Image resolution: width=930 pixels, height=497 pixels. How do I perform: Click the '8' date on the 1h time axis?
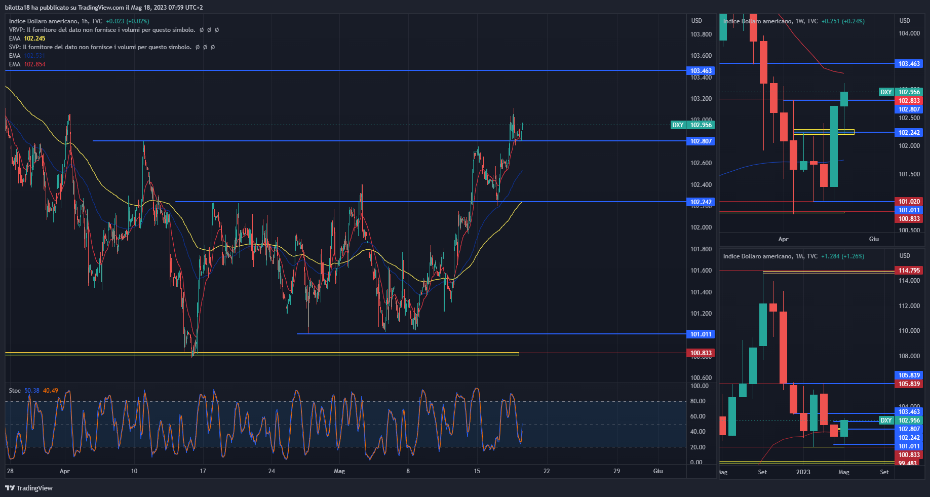408,471
